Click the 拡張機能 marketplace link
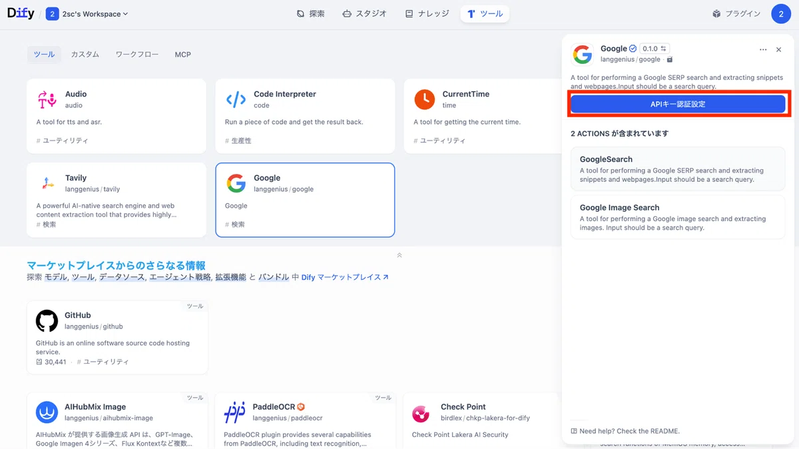Viewport: 799px width, 449px height. coord(230,277)
